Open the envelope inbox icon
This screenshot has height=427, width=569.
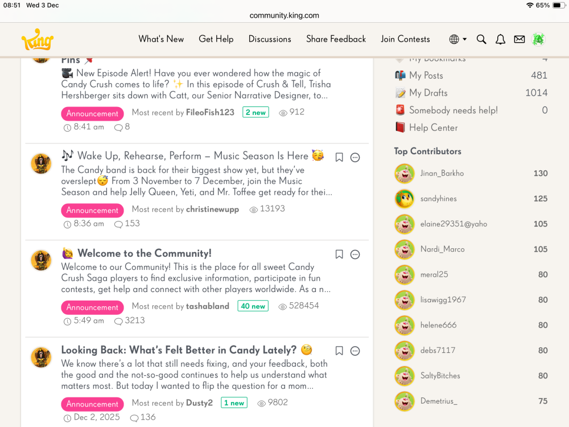pos(519,39)
